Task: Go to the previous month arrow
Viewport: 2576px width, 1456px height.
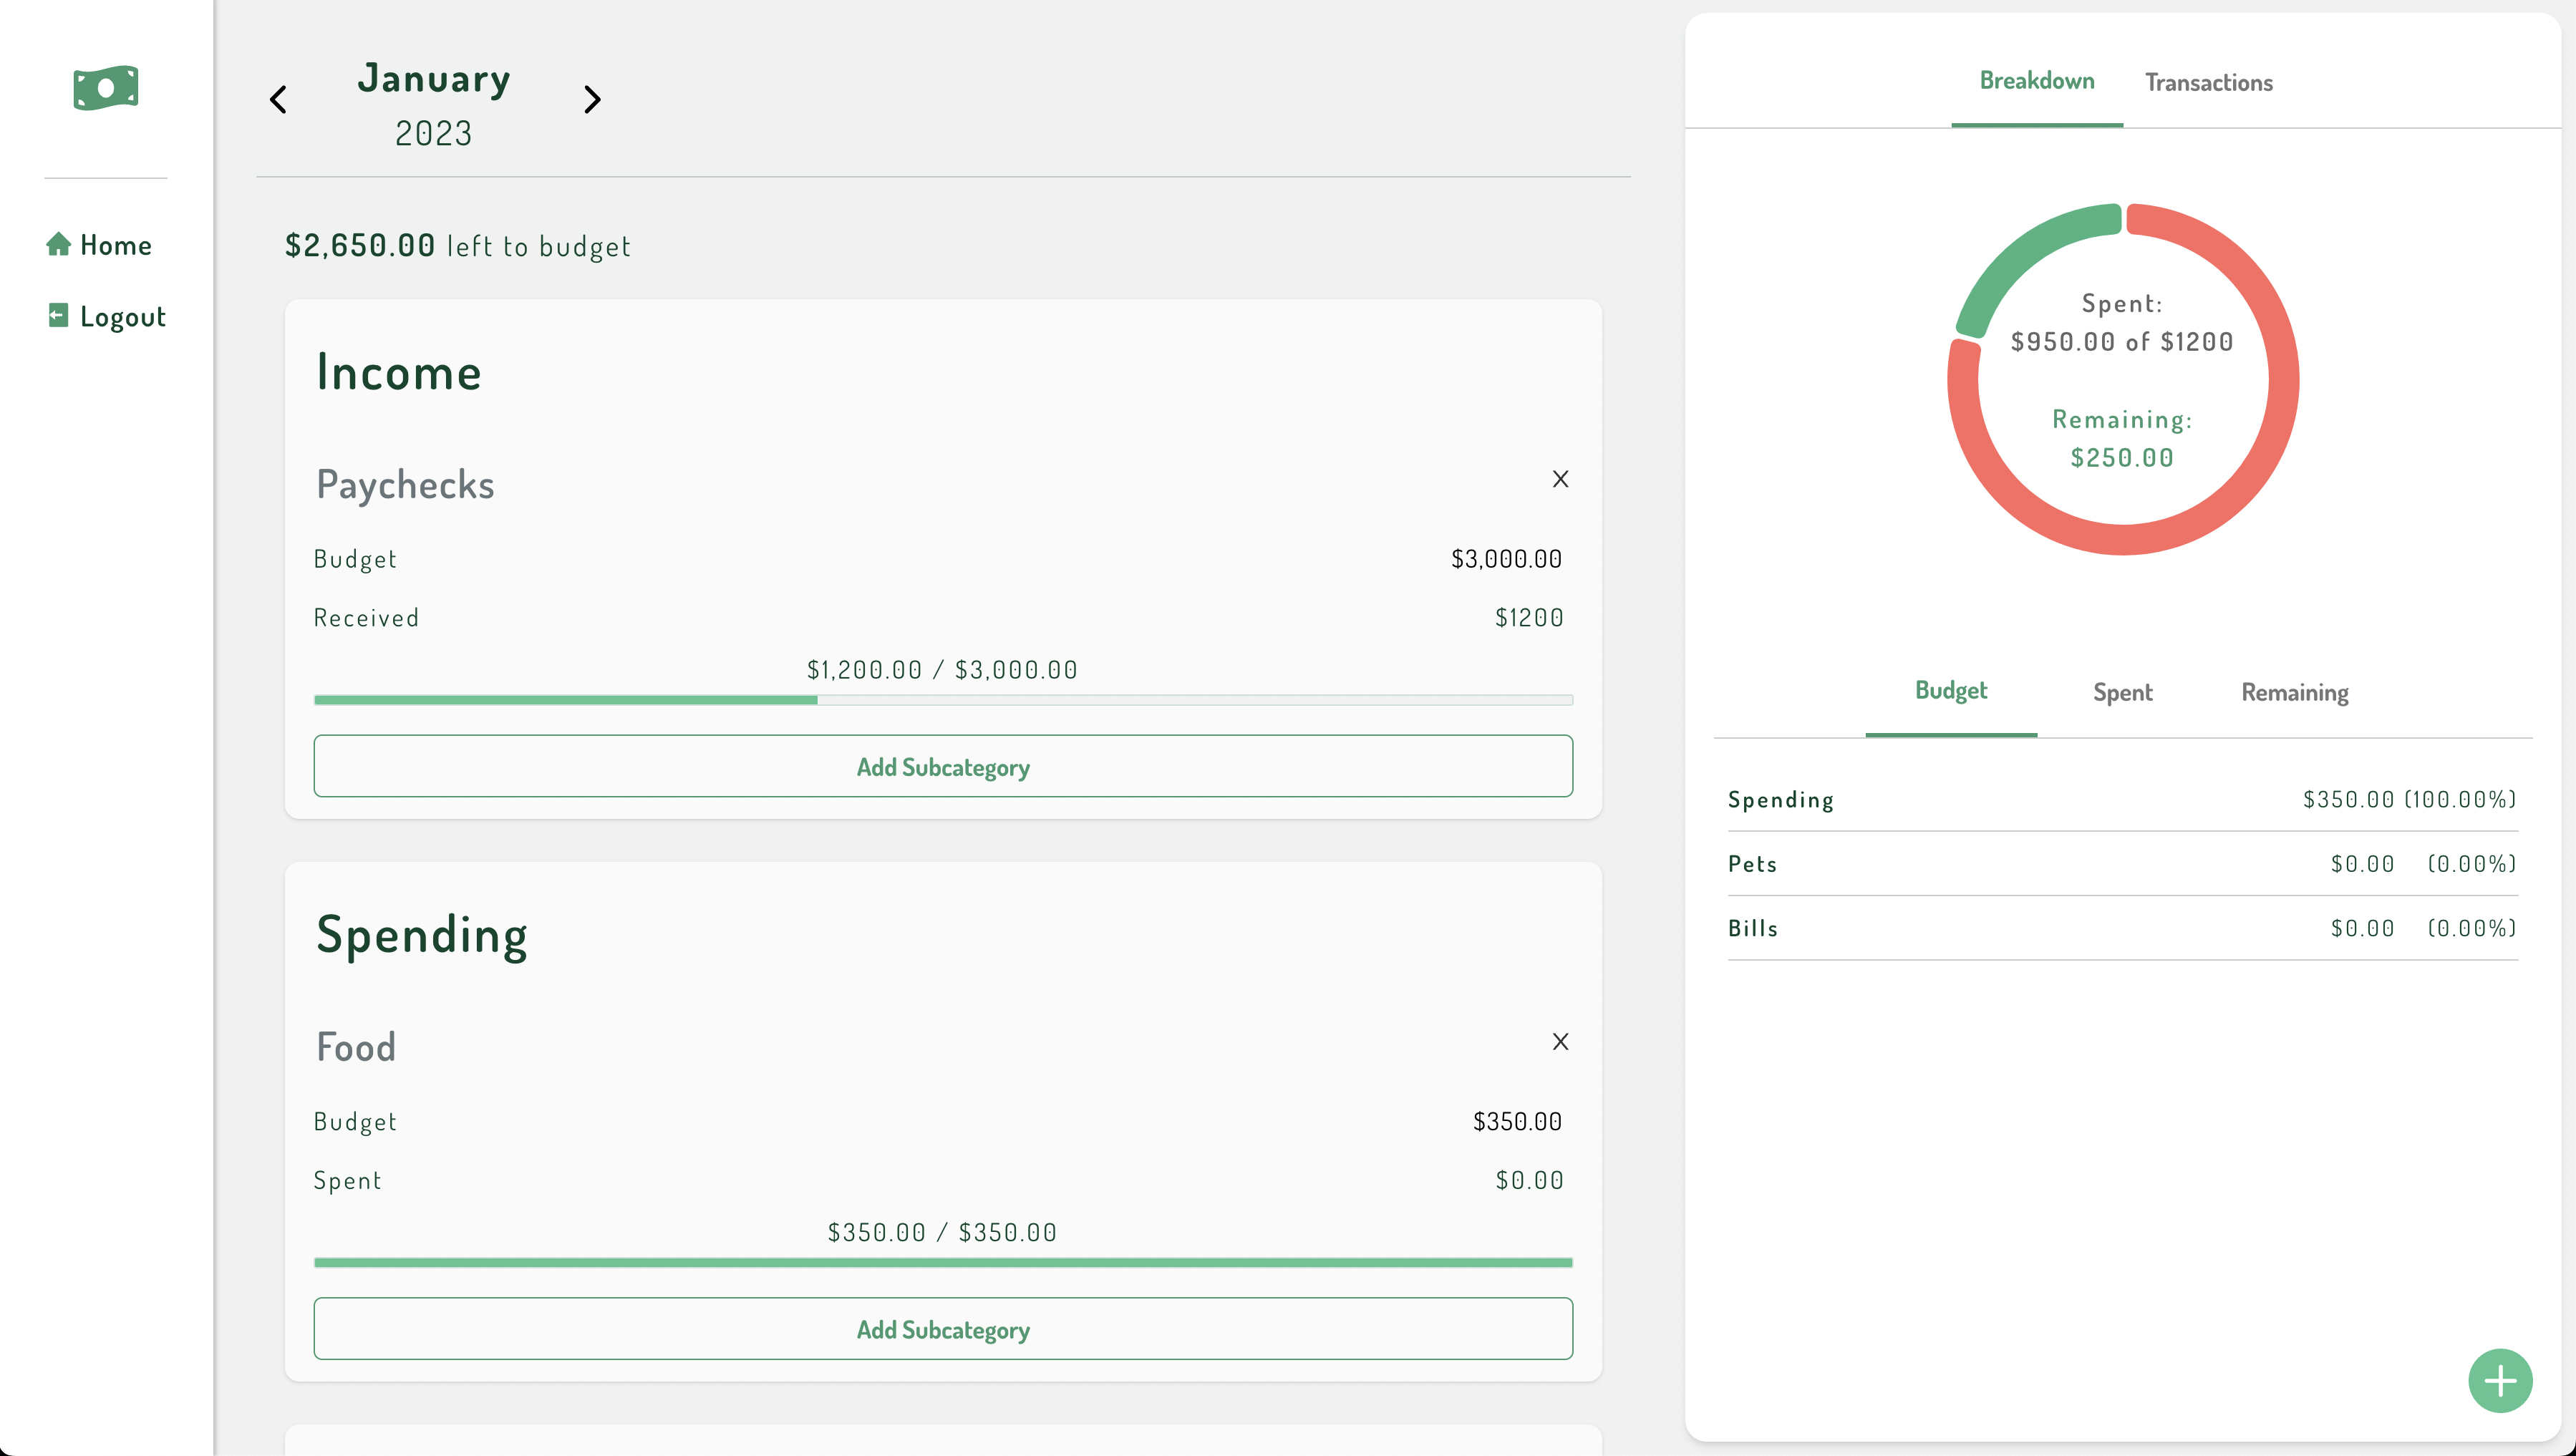Action: (278, 99)
